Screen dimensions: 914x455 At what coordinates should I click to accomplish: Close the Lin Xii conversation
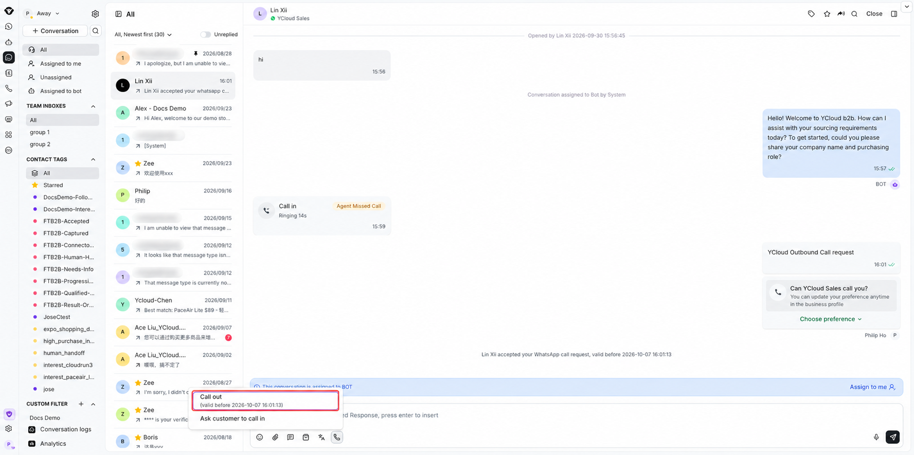(x=874, y=14)
